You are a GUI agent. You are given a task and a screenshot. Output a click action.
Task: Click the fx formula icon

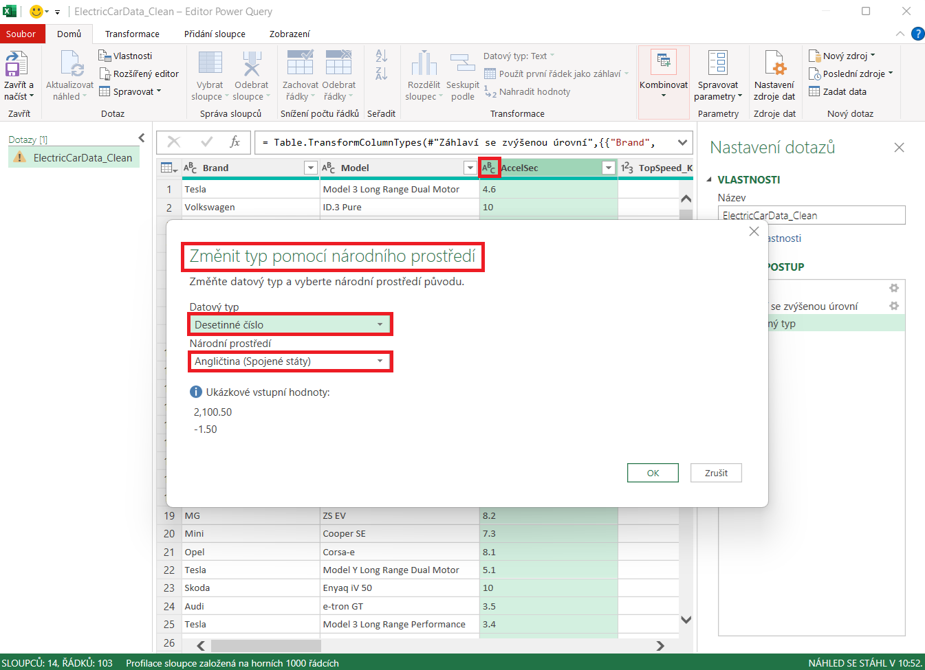[x=235, y=142]
